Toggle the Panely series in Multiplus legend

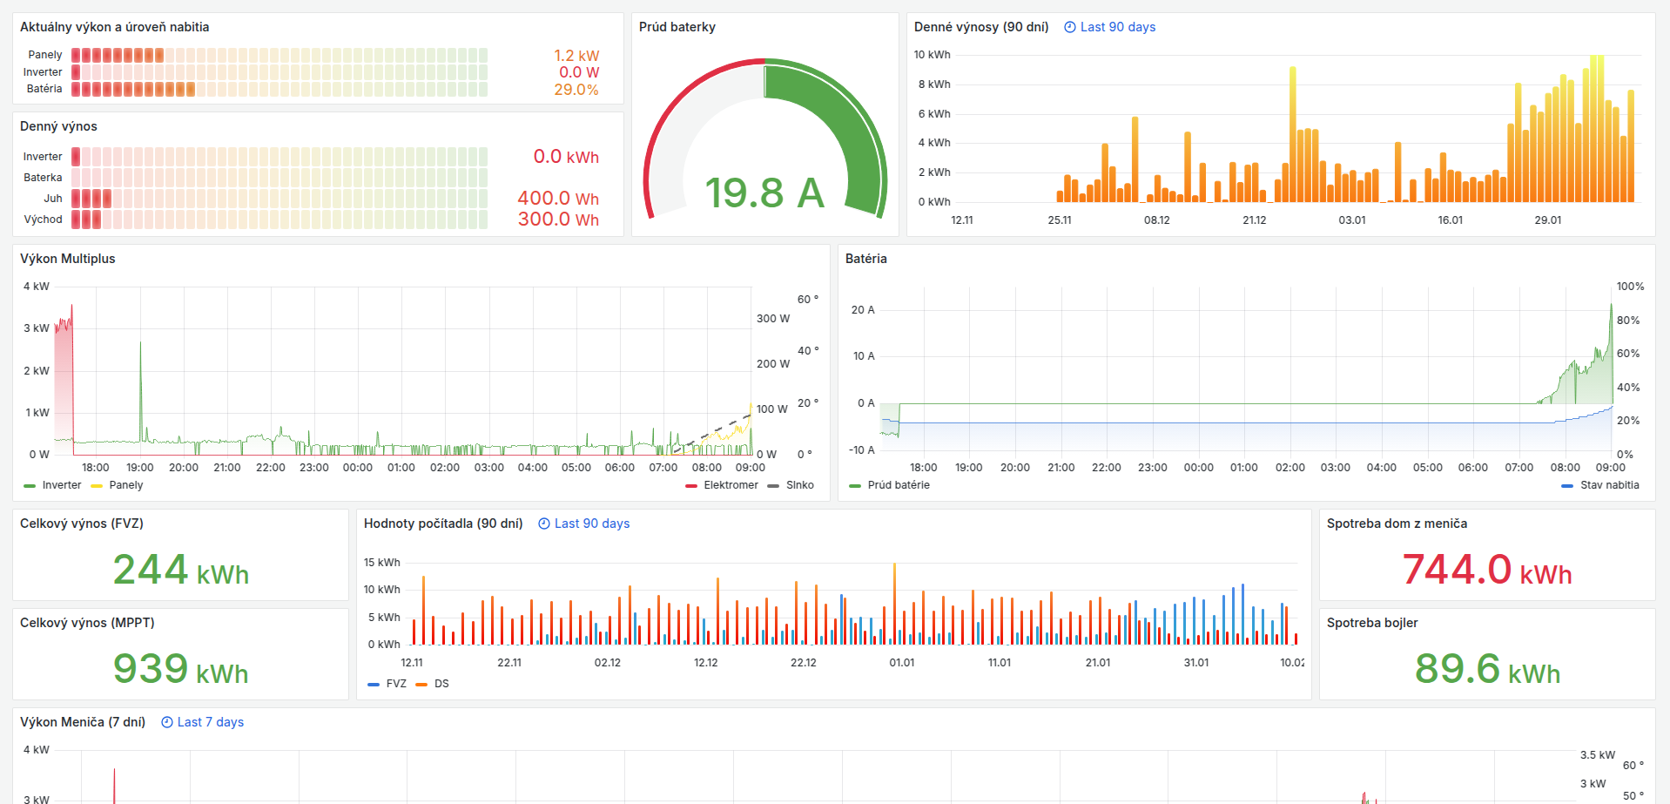click(x=125, y=485)
